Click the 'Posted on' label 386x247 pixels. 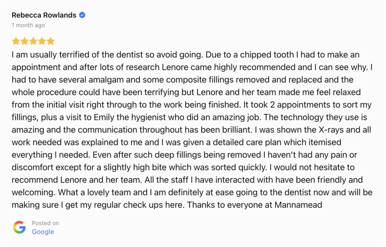pyautogui.click(x=45, y=223)
